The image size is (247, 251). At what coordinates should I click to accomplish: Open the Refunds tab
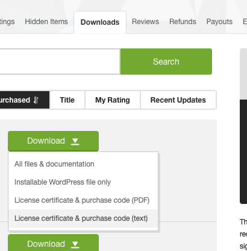[x=183, y=22]
